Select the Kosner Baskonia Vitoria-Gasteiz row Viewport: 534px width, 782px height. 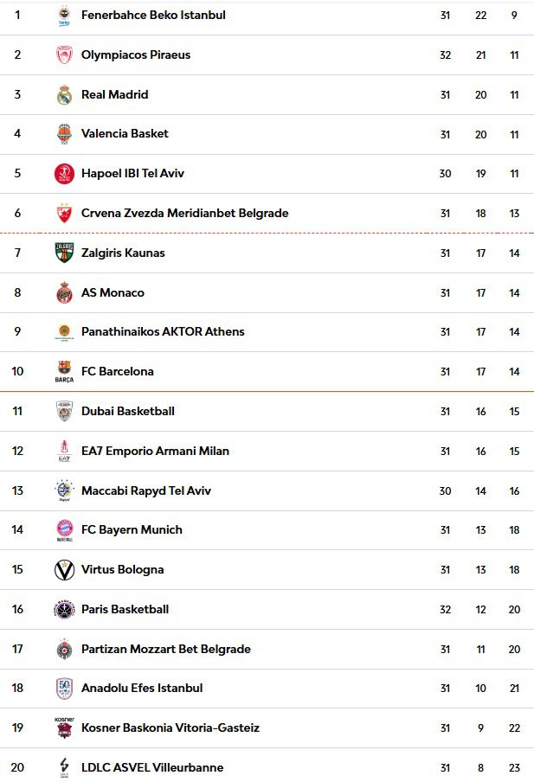click(267, 728)
